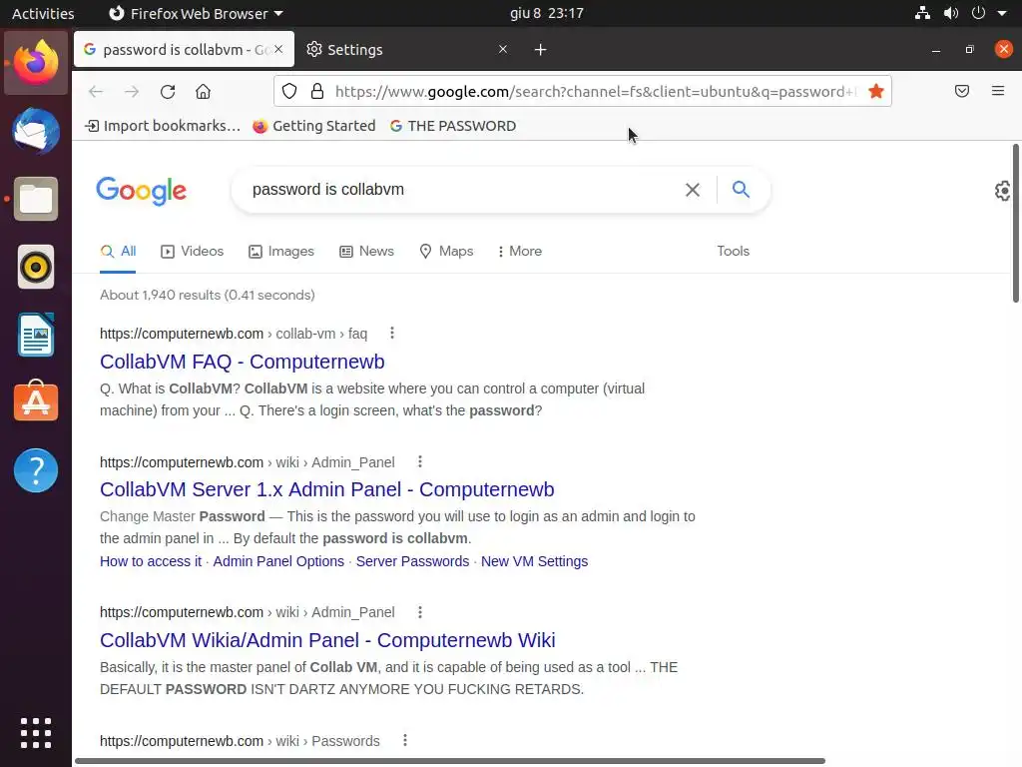
Task: Open the clock and calendar panel
Action: (546, 13)
